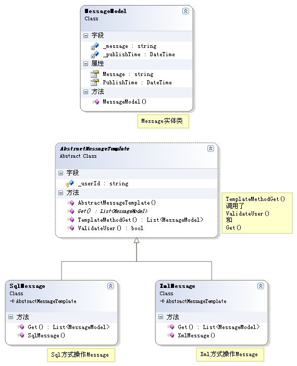Click the 'Class' label under MessageModel title

click(x=91, y=18)
